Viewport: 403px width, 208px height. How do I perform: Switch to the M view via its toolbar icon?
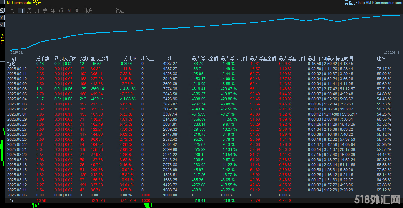(x=69, y=10)
